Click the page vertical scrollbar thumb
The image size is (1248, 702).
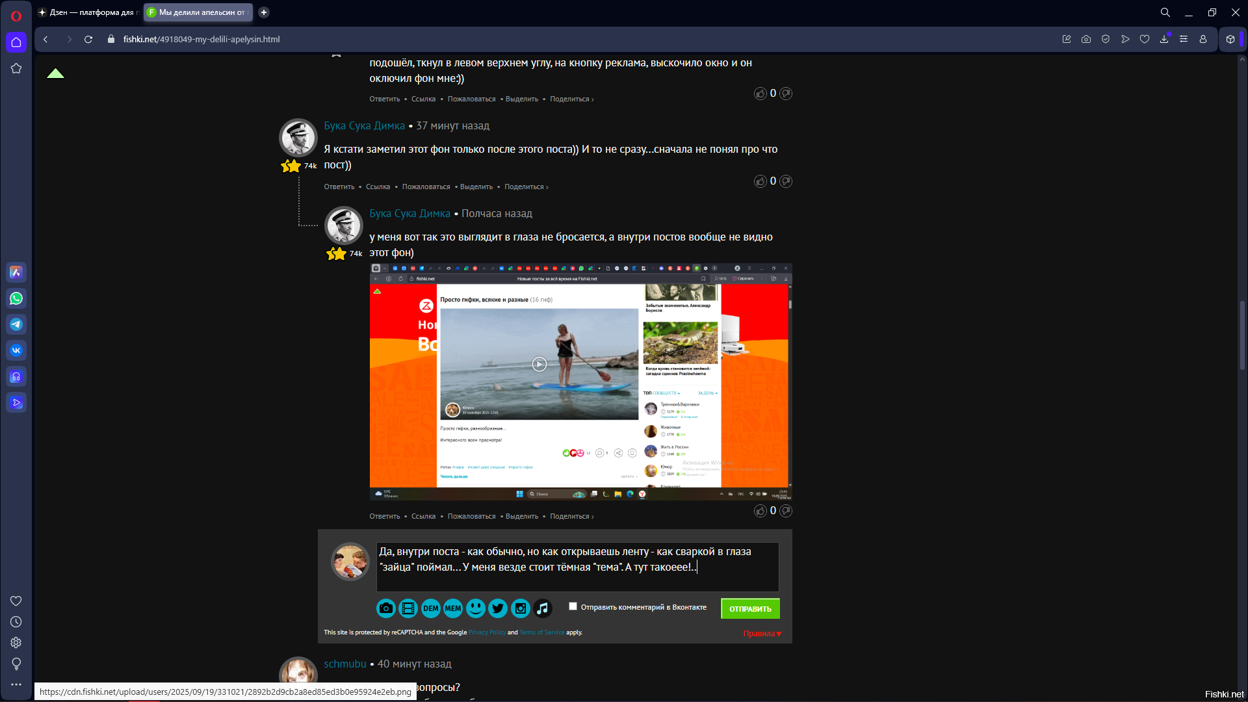click(x=1242, y=335)
